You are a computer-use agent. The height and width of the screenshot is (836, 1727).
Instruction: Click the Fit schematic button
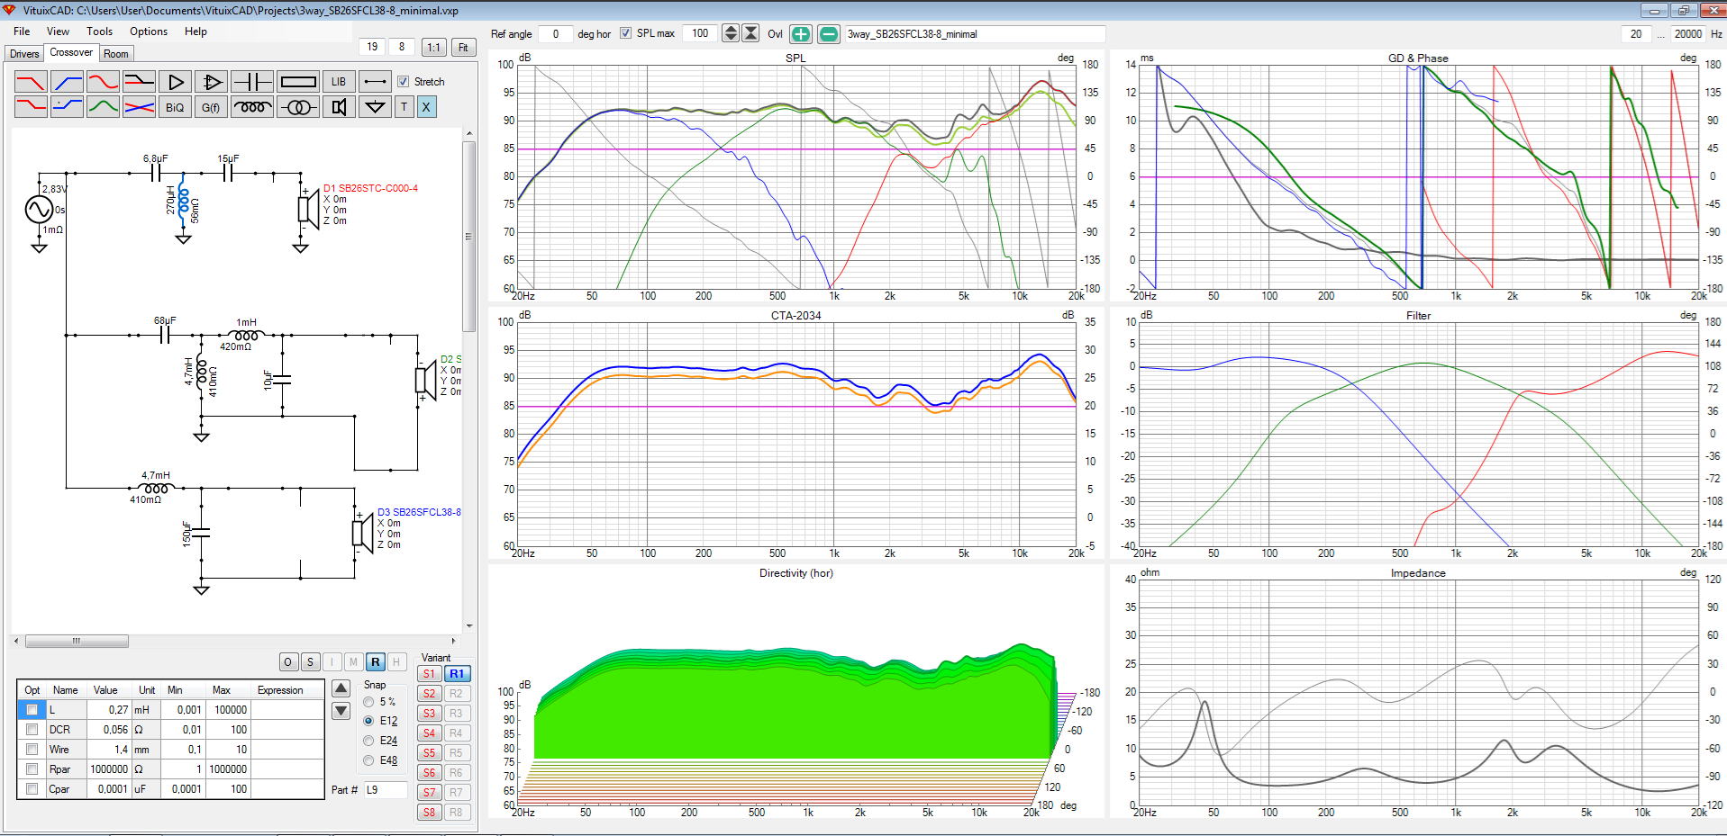(x=463, y=47)
